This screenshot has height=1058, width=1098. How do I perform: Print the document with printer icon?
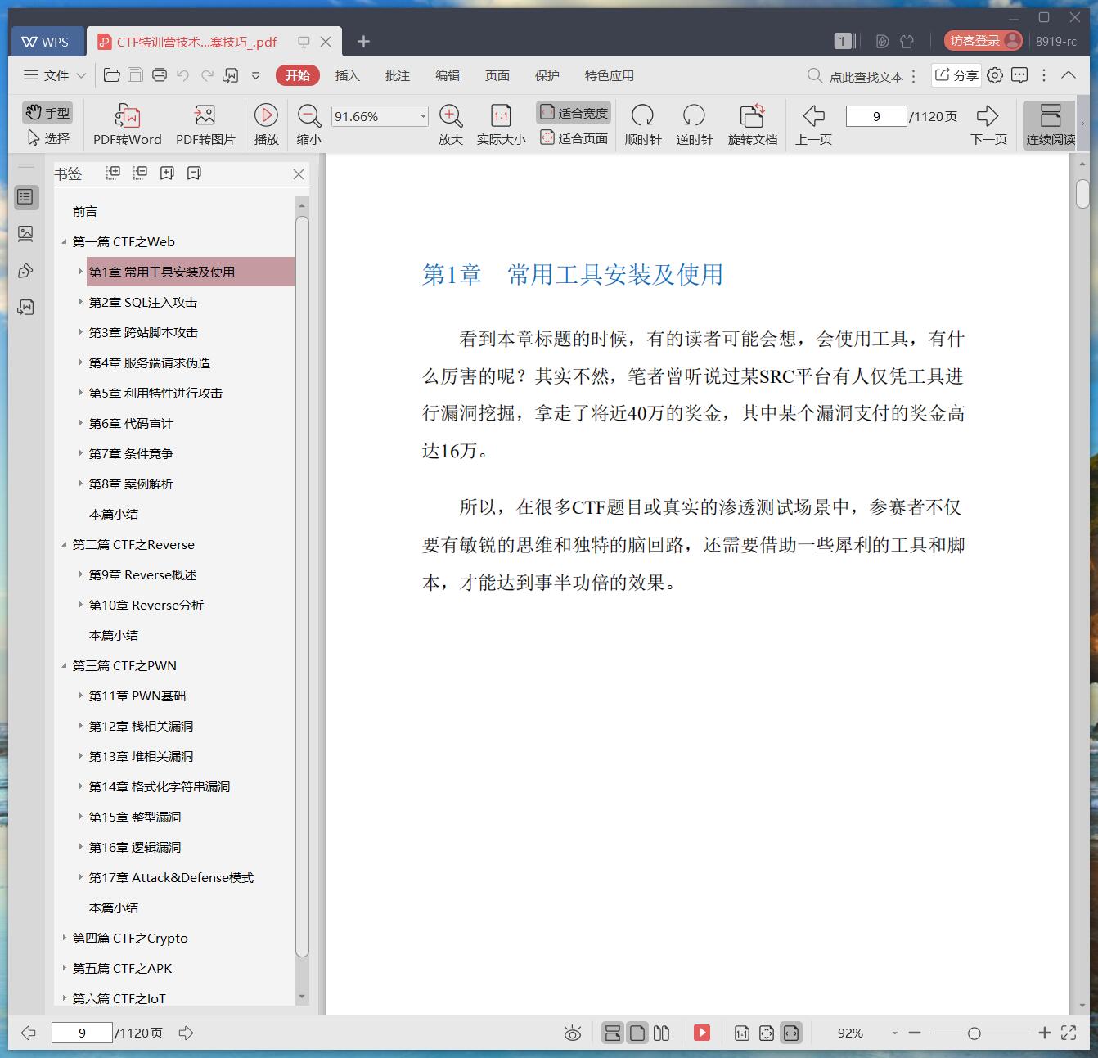coord(160,75)
